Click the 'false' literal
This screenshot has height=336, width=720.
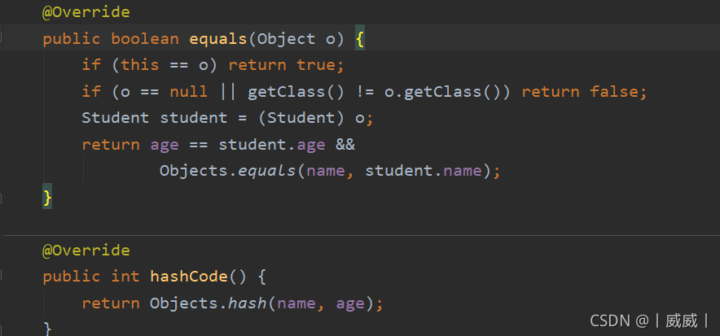click(613, 92)
